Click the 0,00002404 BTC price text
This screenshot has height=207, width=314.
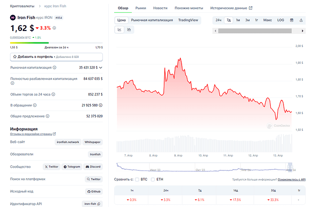tap(20, 37)
